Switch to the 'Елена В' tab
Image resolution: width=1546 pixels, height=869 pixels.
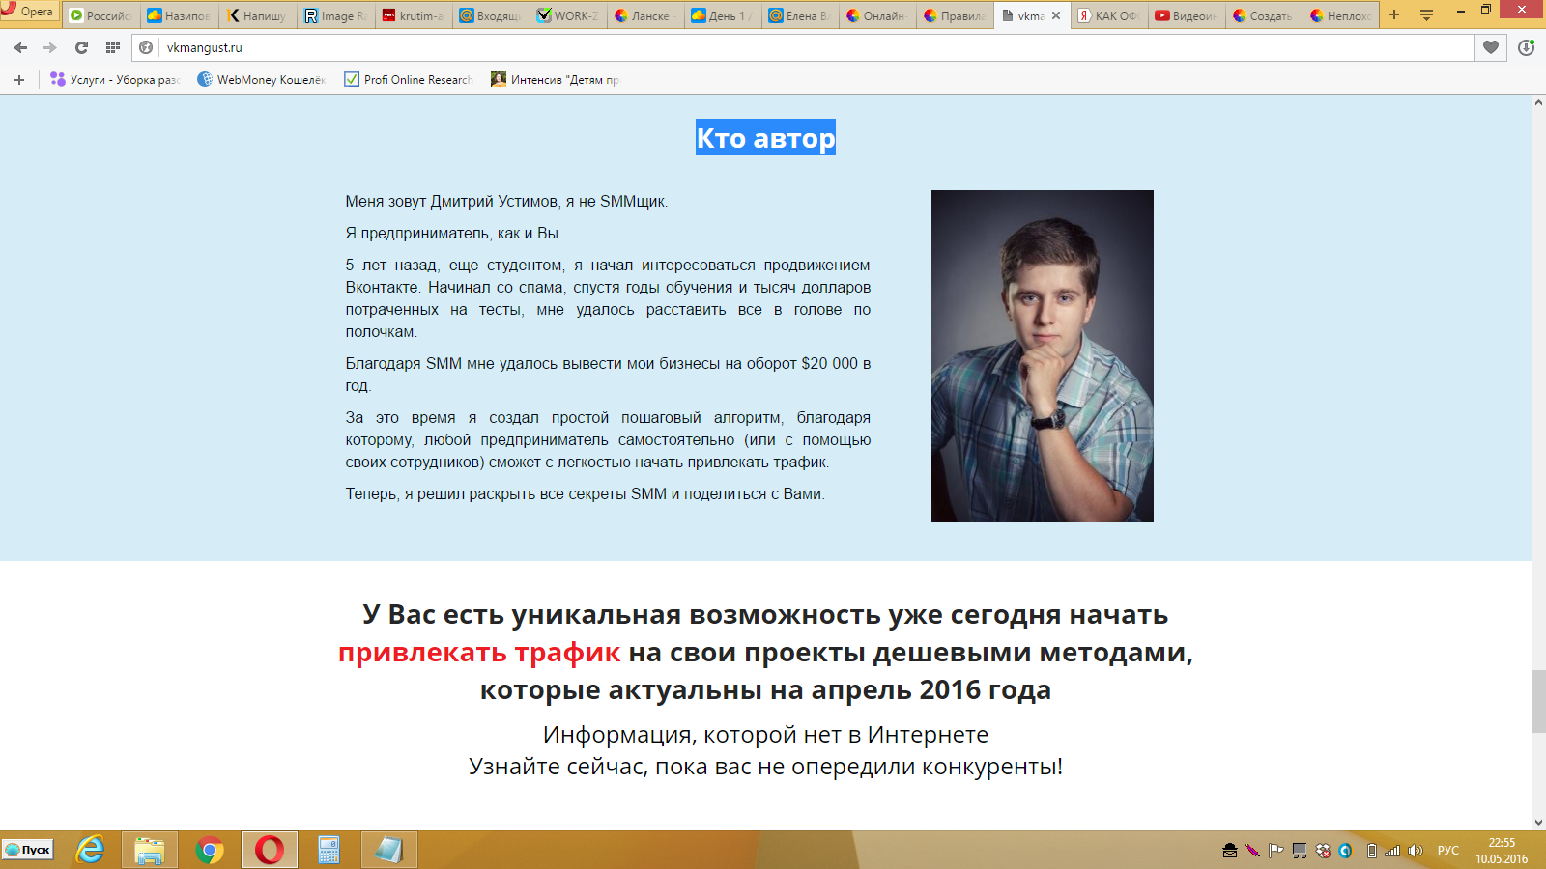click(799, 15)
